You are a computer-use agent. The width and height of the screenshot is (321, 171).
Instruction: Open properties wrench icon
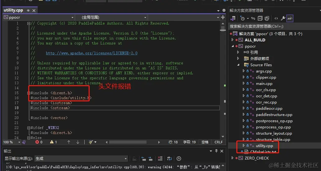283,18
